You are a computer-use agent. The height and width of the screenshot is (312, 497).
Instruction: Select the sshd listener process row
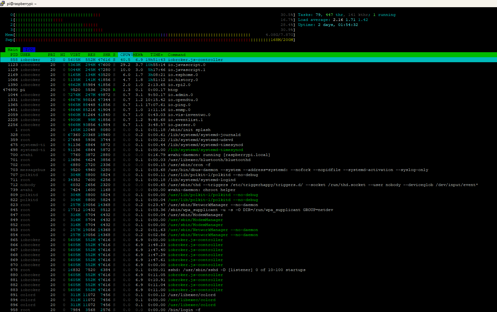236,270
